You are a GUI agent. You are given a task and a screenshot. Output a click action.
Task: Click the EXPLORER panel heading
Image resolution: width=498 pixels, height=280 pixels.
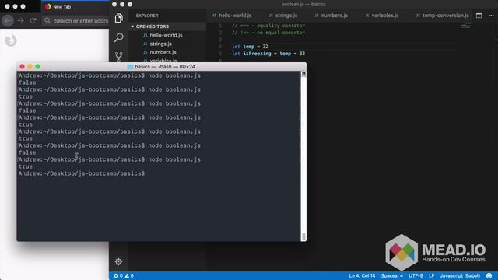(x=147, y=16)
